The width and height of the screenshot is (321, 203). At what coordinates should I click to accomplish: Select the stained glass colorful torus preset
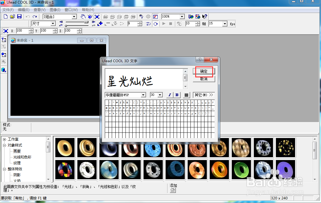(x=65, y=169)
